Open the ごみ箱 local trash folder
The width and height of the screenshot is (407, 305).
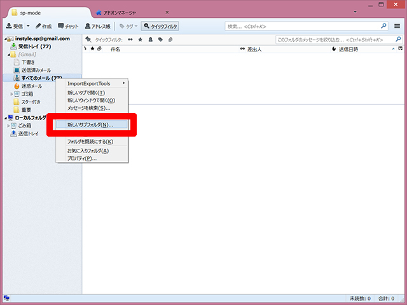25,126
